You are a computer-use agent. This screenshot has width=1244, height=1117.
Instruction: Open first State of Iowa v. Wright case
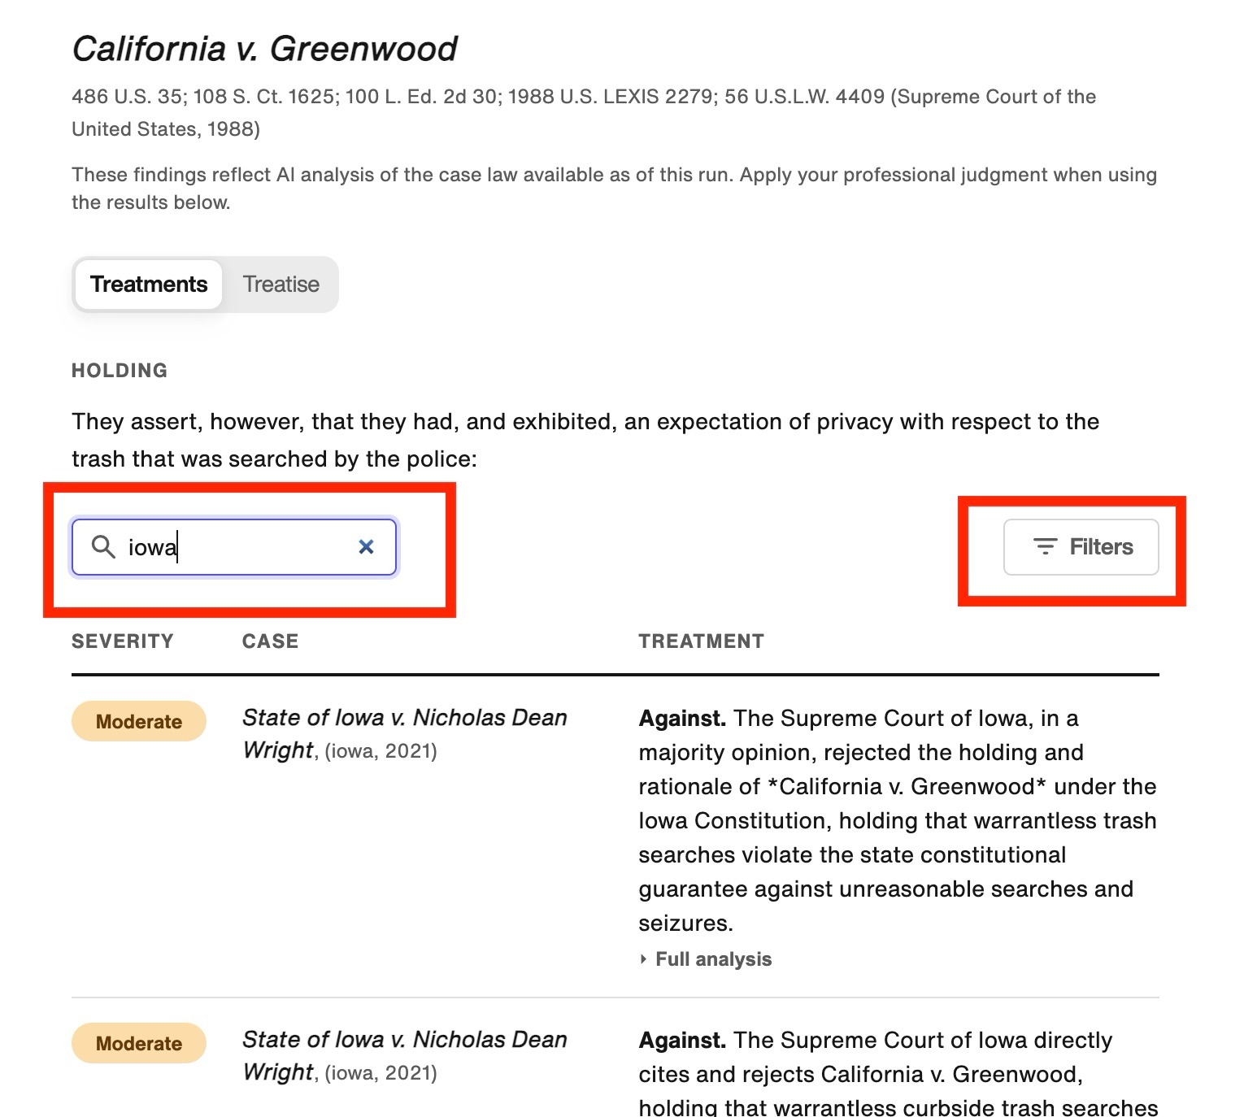pos(405,733)
